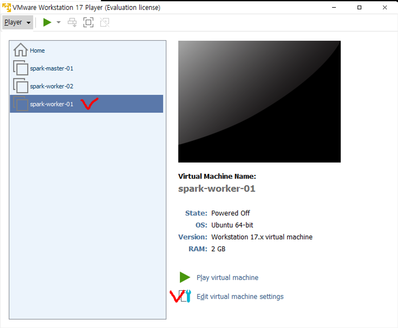Screen dimensions: 398x328
Task: Minimize the VMware Player window
Action: click(334, 8)
